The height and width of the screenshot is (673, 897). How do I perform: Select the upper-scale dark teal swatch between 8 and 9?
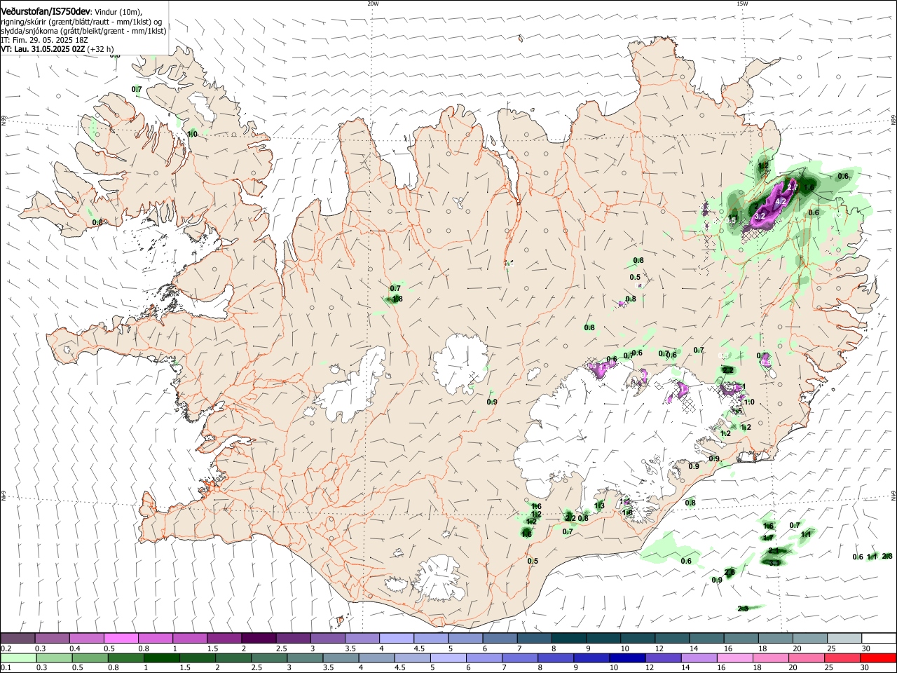[x=568, y=638]
